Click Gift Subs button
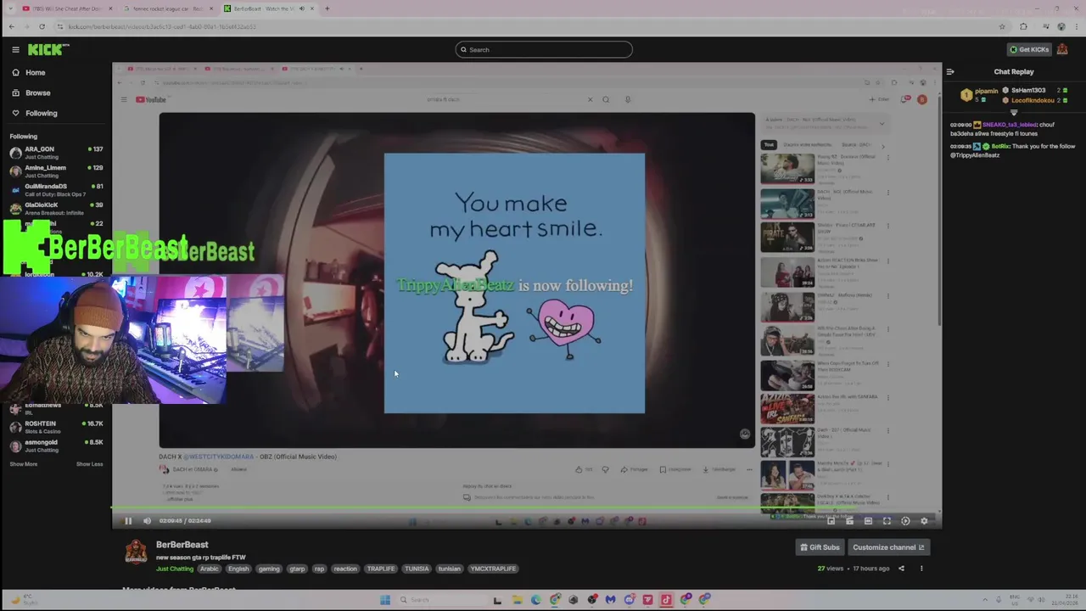 [820, 547]
